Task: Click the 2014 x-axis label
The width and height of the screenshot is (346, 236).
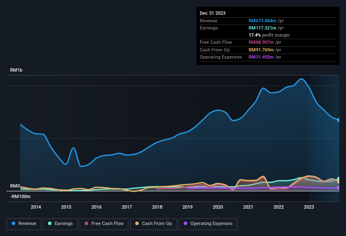Action: [36, 207]
